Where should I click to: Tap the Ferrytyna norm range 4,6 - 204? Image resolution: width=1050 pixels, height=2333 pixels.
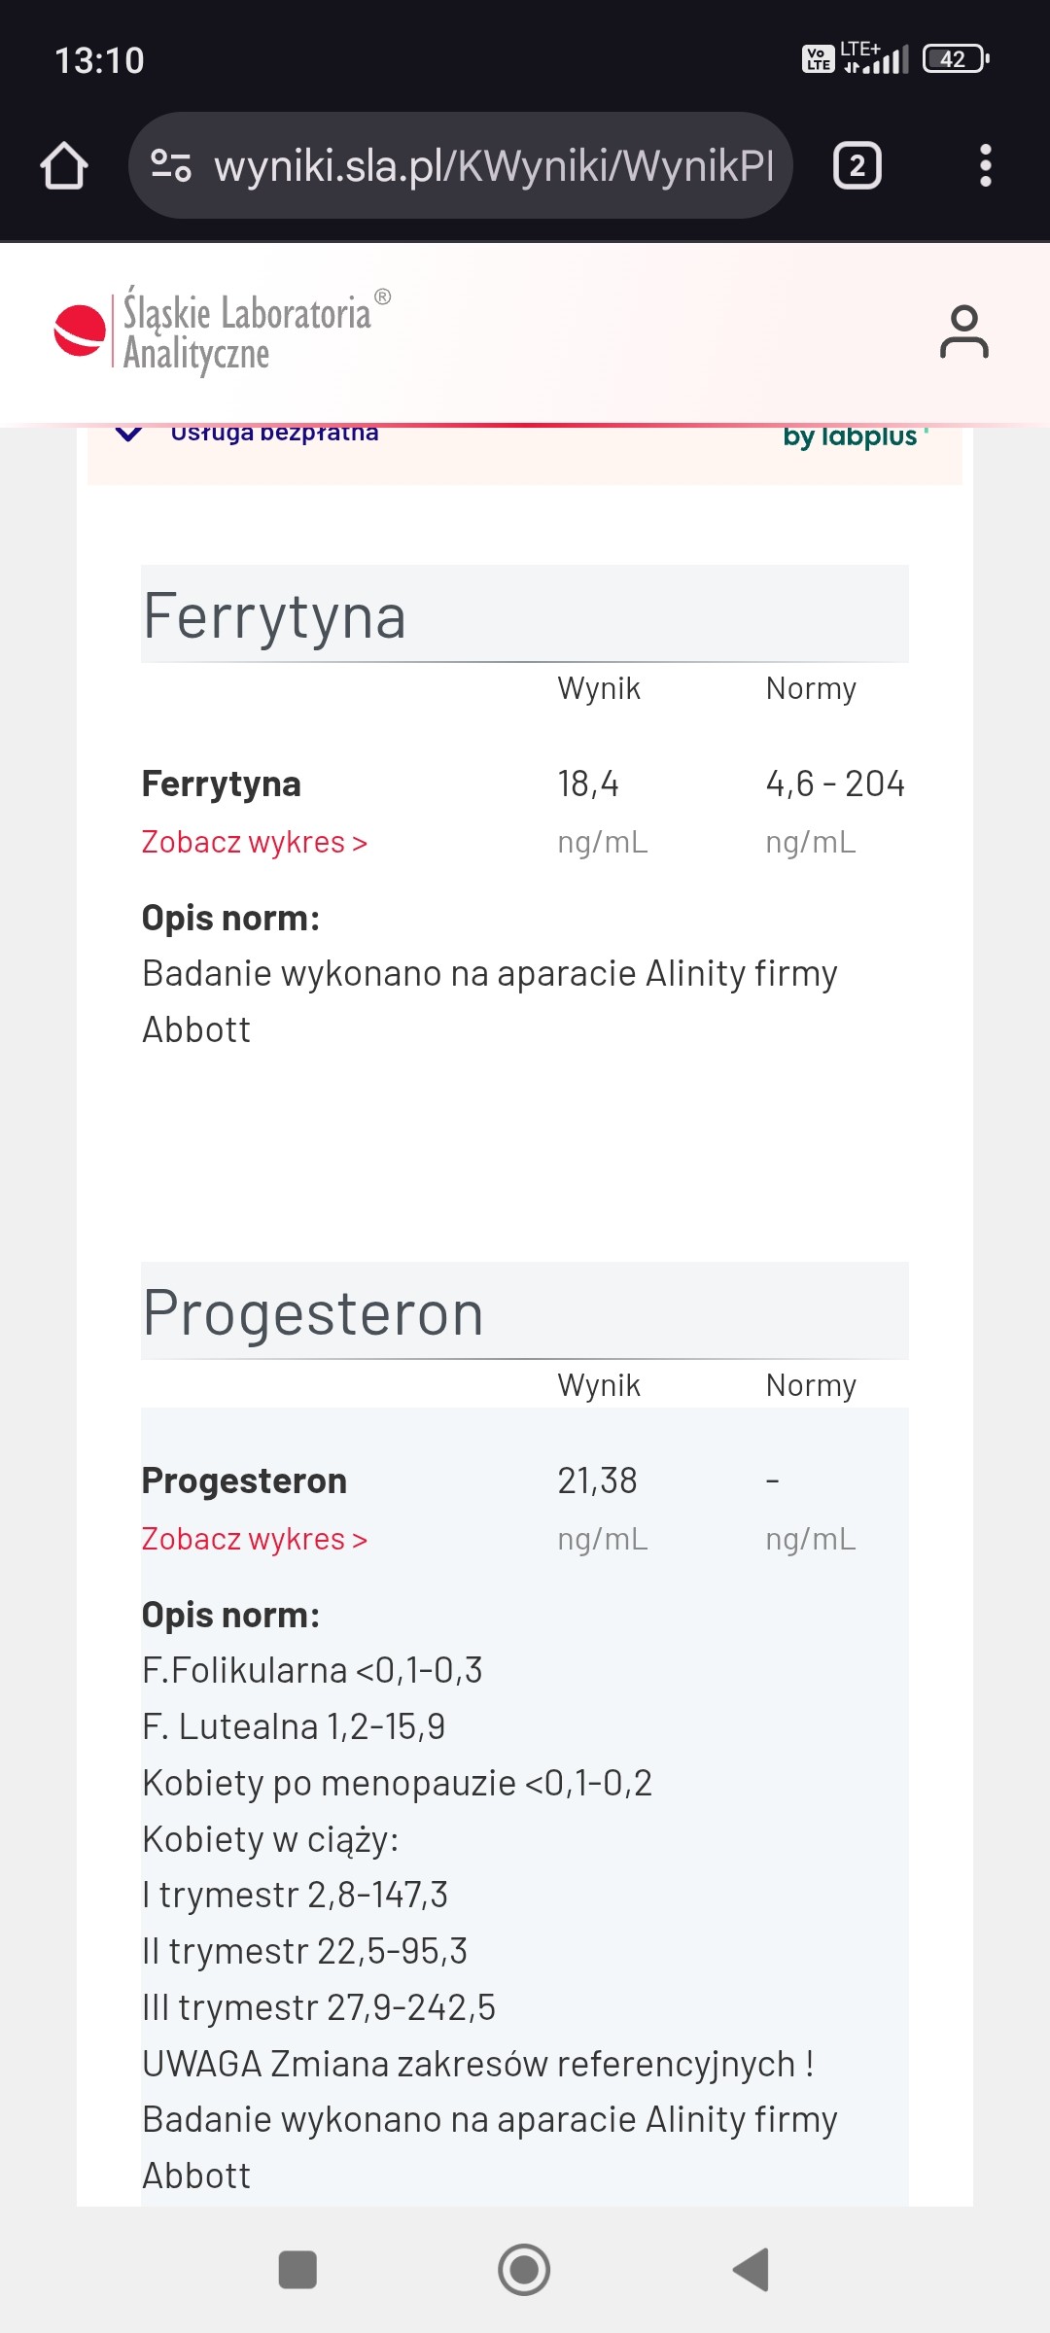click(834, 783)
